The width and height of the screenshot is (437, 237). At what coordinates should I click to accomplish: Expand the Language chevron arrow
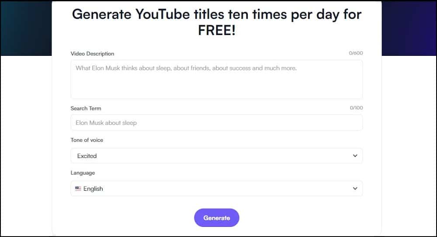pyautogui.click(x=355, y=189)
